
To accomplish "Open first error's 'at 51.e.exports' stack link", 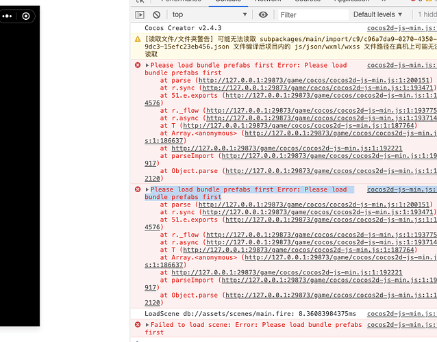I will point(331,95).
